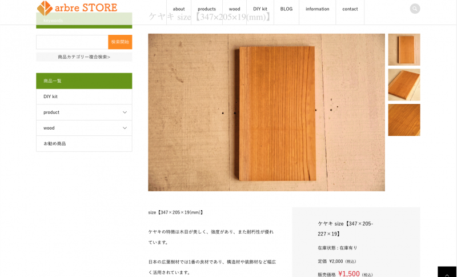
Task: Open the information menu item
Action: point(318,9)
